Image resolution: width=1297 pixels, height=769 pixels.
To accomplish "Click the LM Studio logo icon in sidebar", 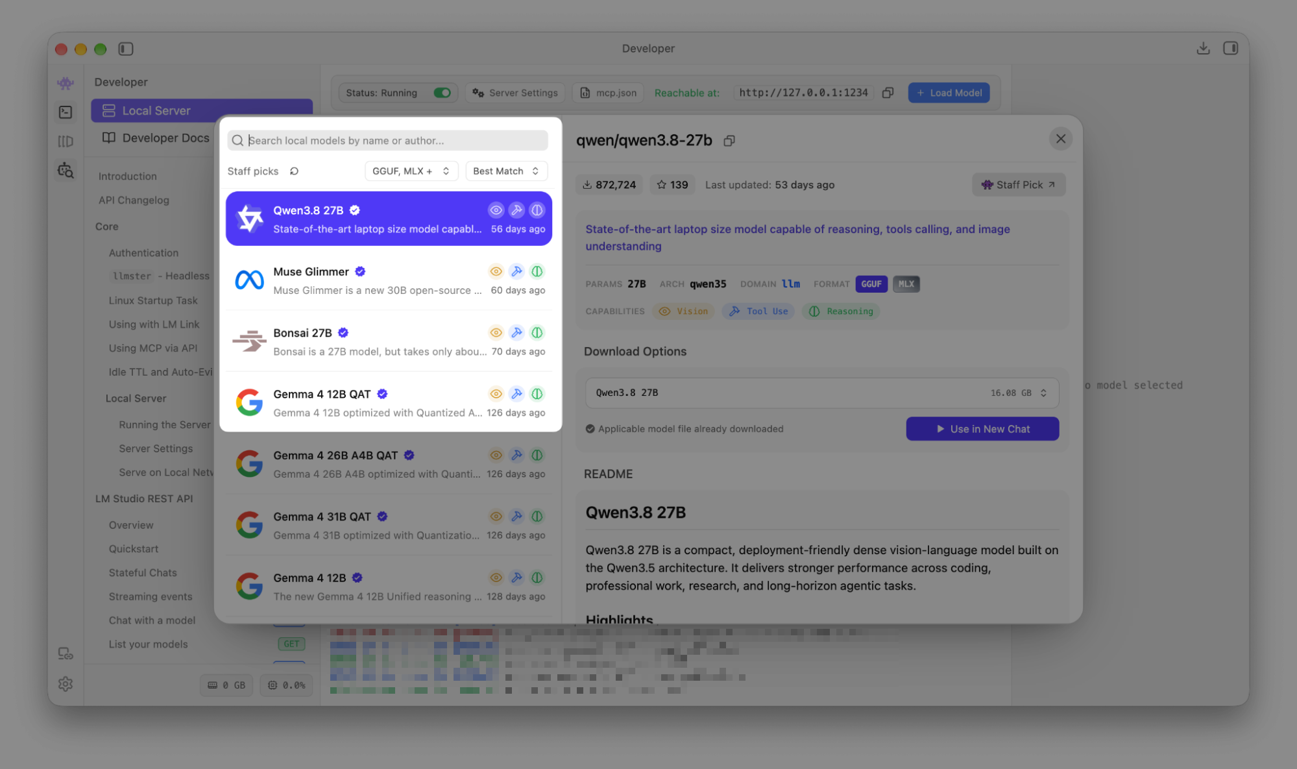I will [66, 83].
